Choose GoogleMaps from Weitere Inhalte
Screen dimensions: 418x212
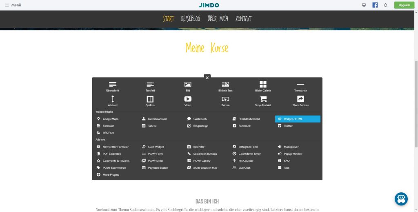[x=110, y=119]
